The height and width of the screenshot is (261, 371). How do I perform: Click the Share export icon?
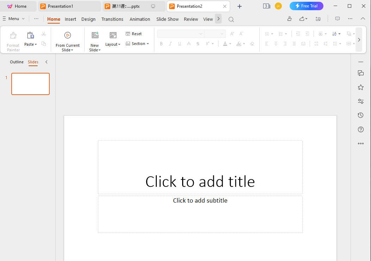pyautogui.click(x=302, y=19)
